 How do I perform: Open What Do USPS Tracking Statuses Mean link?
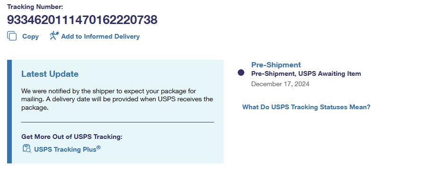point(306,107)
